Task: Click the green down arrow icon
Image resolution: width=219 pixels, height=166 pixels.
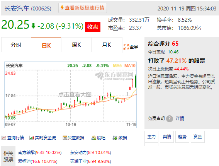Action: tap(33, 26)
